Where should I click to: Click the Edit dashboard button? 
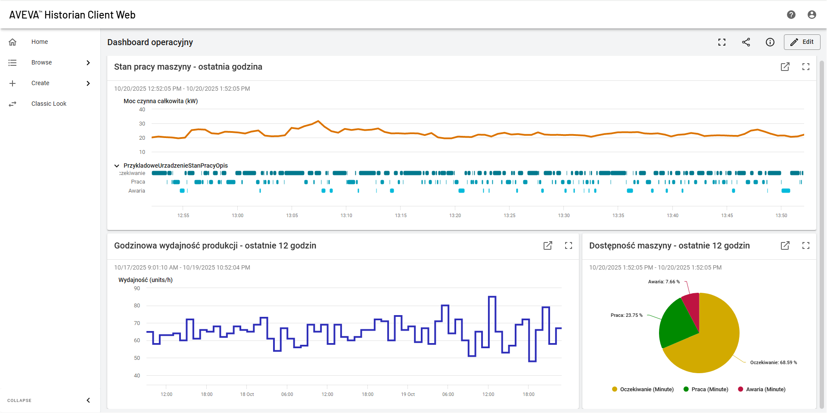click(802, 42)
